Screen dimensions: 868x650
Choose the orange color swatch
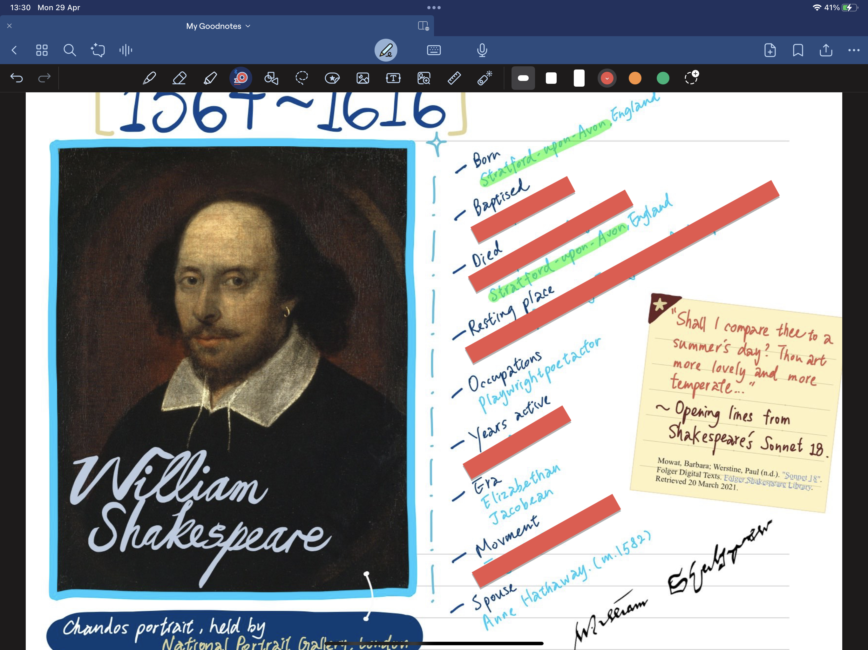[635, 78]
